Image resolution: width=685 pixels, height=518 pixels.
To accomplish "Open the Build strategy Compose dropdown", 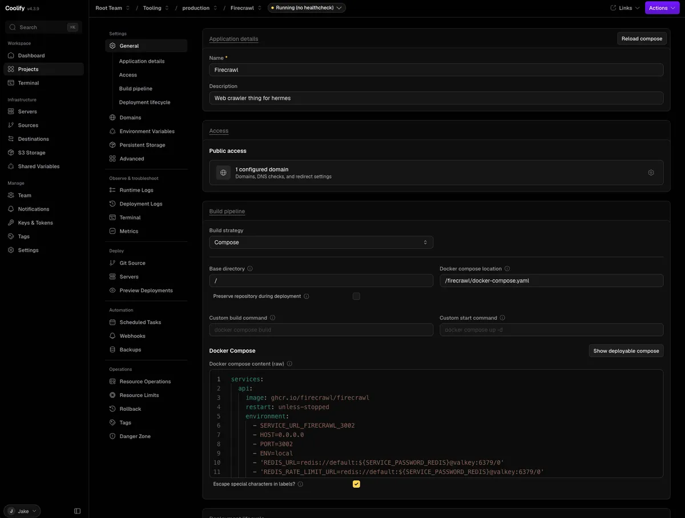I will click(x=321, y=242).
